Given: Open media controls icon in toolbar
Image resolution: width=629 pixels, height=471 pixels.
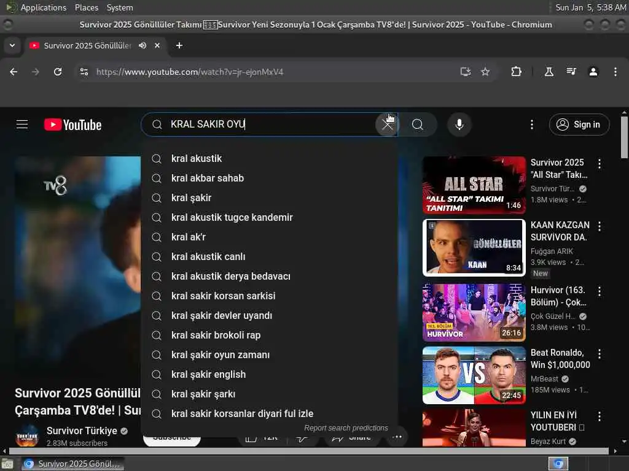Looking at the screenshot, I should coord(571,72).
